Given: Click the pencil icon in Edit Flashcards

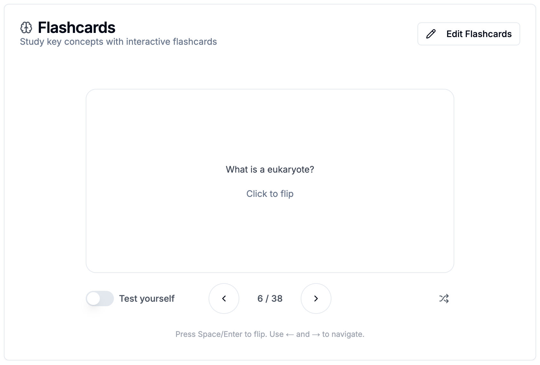Looking at the screenshot, I should 431,34.
